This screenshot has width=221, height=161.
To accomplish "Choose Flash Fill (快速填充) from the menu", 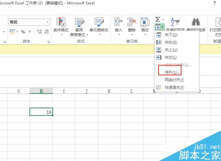I will click(x=177, y=88).
